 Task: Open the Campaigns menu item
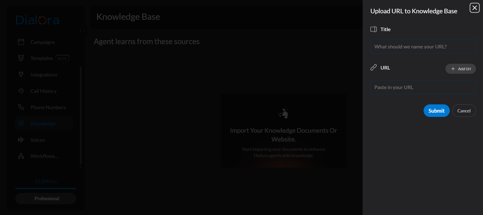[x=43, y=42]
